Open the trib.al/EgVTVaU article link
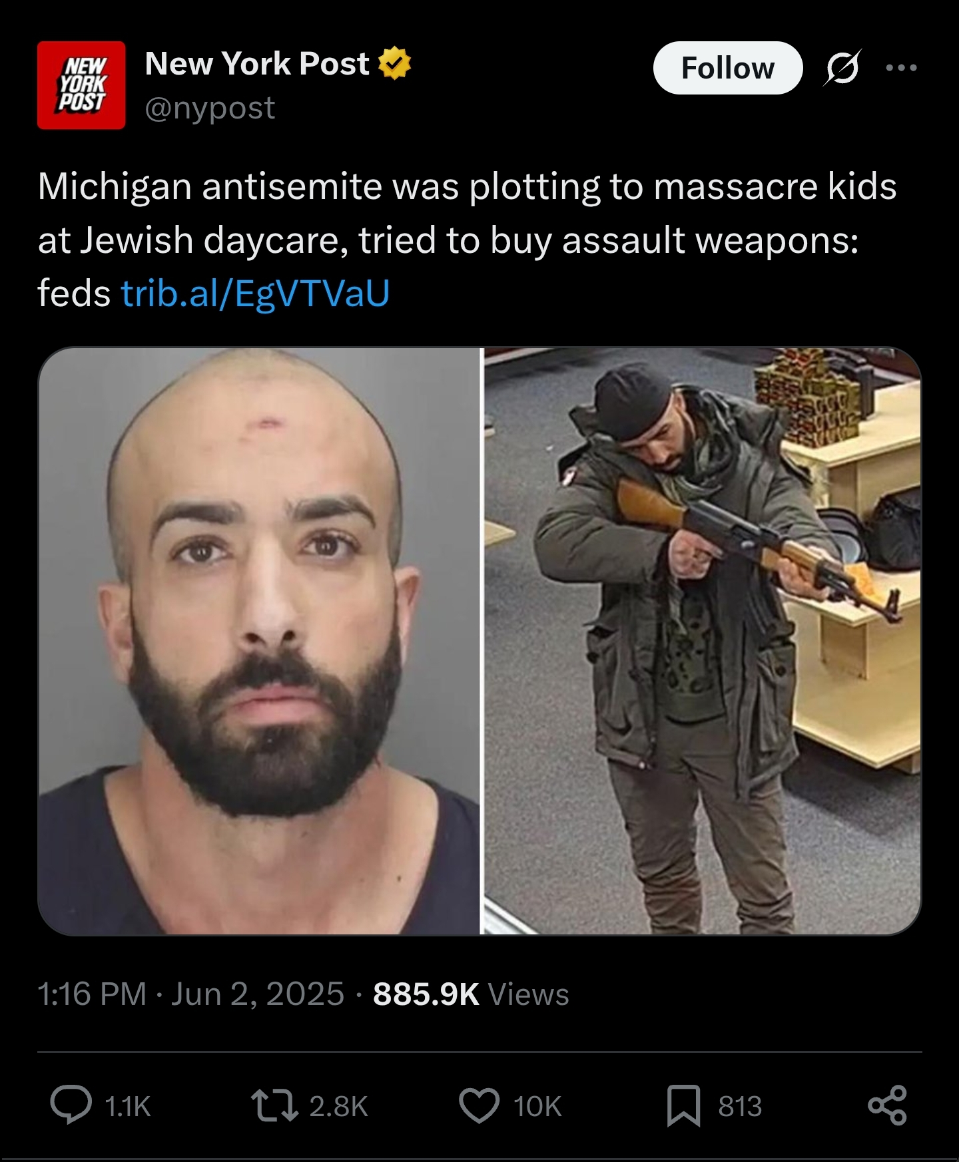 [255, 293]
